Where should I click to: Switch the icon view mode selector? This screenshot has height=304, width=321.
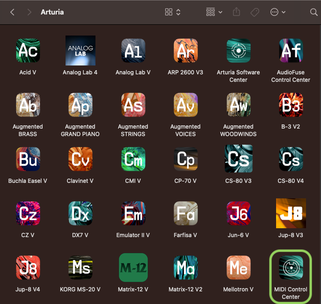point(173,12)
